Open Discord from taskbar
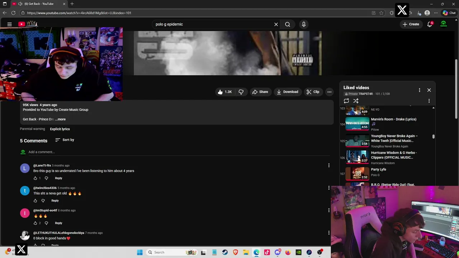 tap(277, 252)
